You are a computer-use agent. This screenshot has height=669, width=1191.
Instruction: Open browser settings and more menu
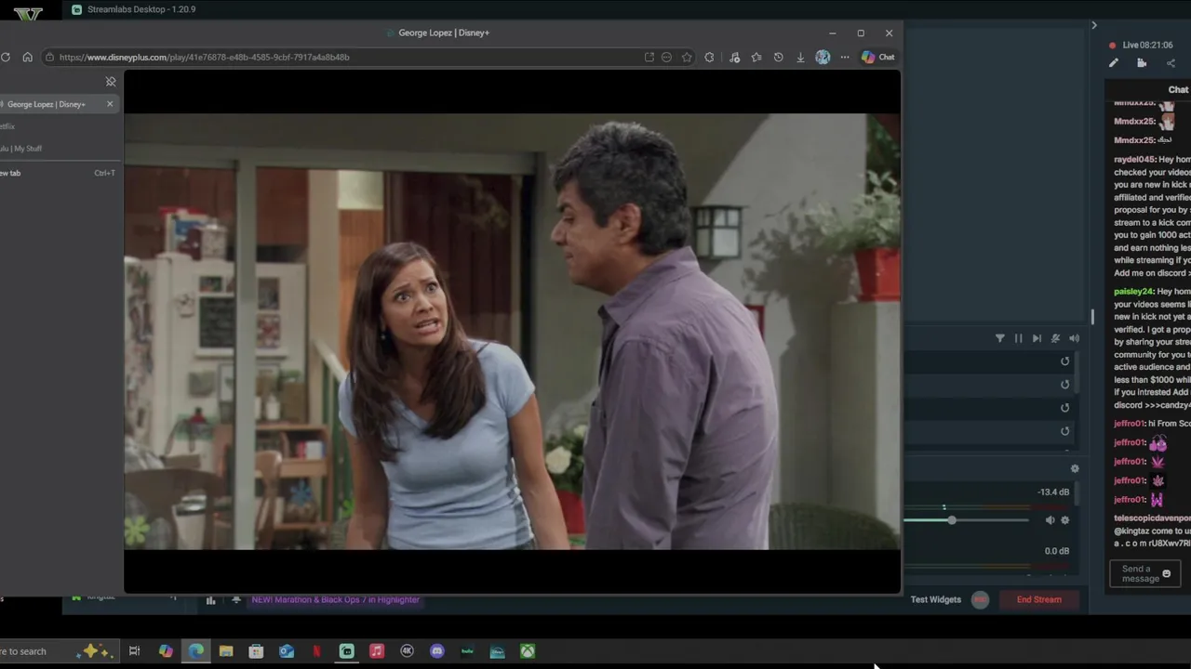pos(845,57)
